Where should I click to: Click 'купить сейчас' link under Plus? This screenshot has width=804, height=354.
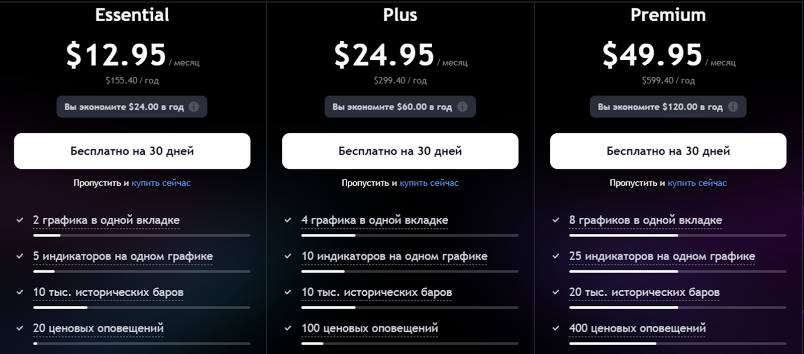429,183
